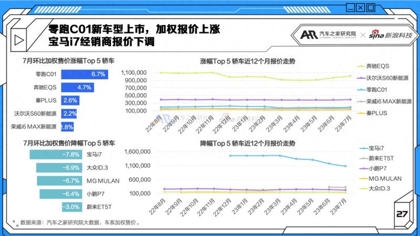
Task: Click the 降幅Top 5 轿车近12个月报价走势 chart title
Action: [x=247, y=143]
